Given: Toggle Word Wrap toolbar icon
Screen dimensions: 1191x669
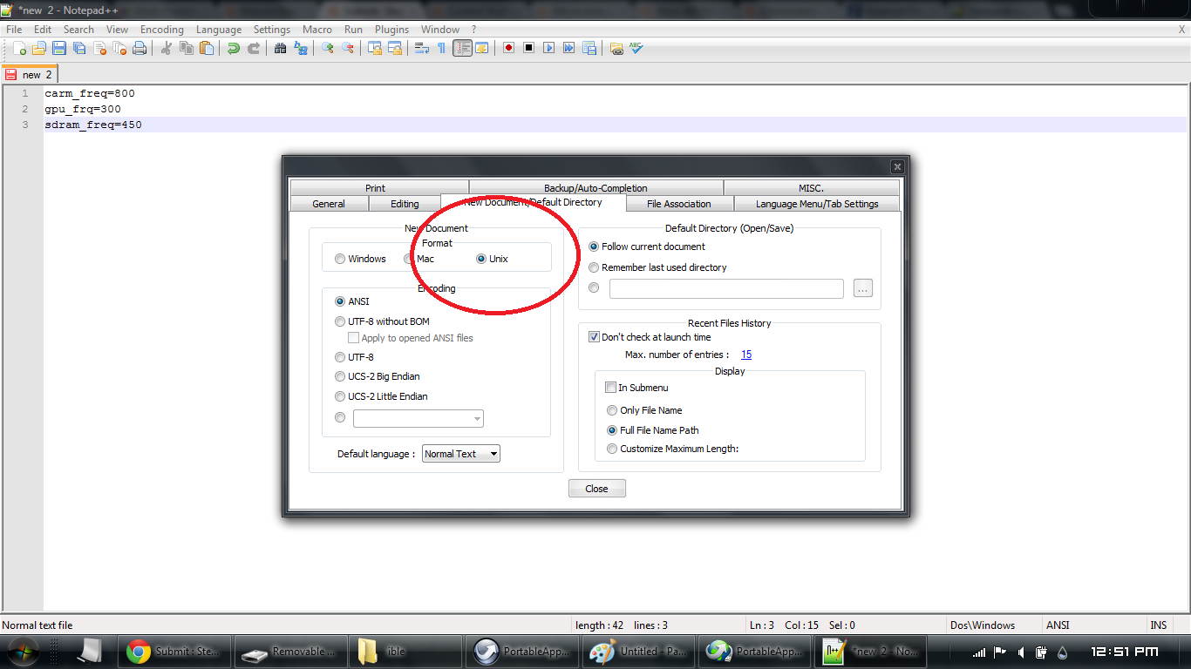Looking at the screenshot, I should [421, 49].
